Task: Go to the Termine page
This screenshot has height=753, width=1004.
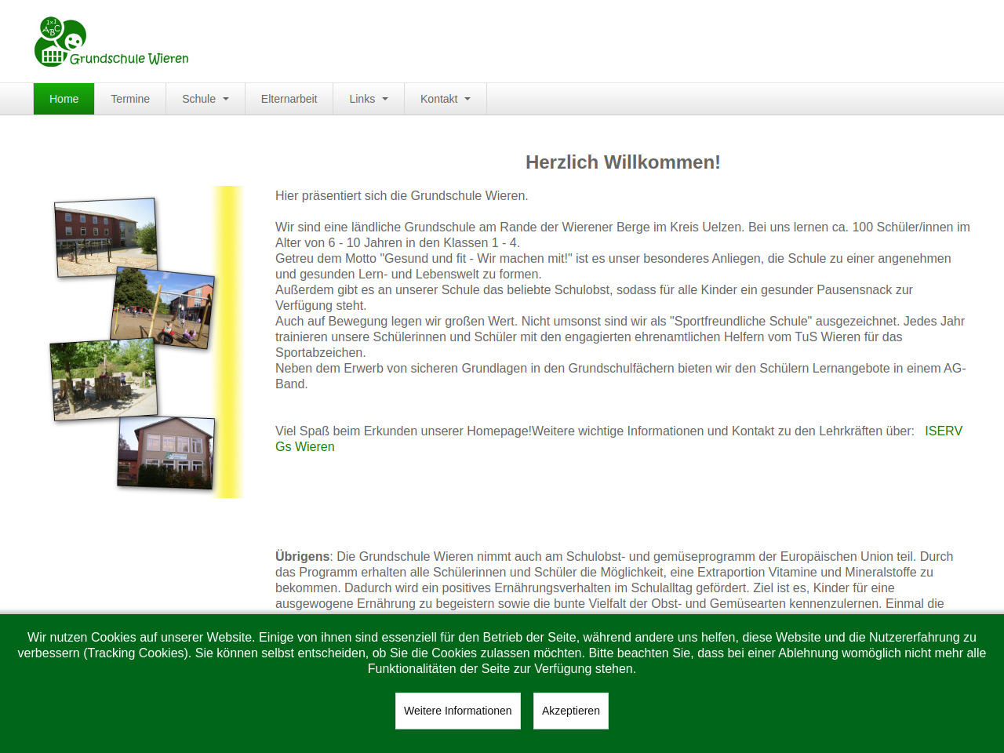Action: (130, 99)
